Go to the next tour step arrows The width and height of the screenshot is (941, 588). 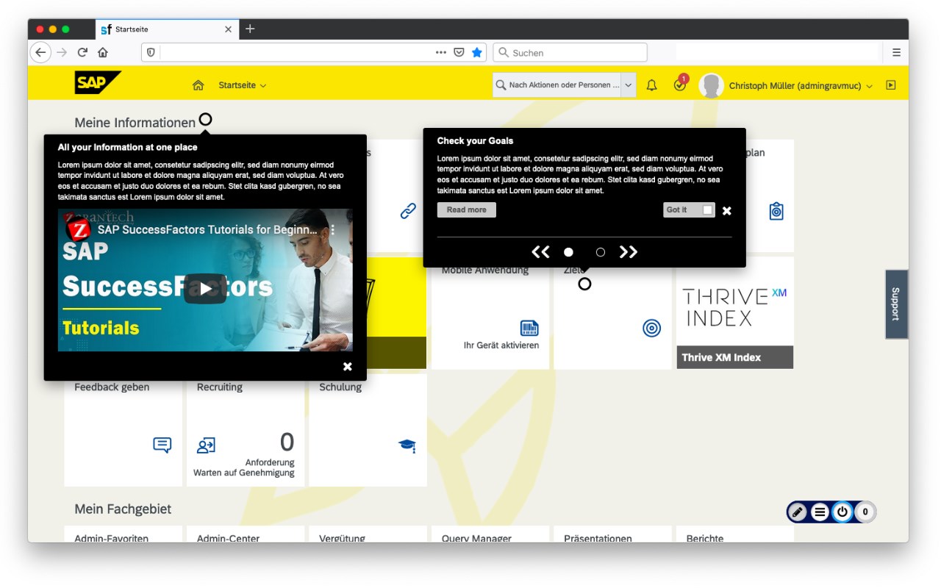click(x=629, y=252)
